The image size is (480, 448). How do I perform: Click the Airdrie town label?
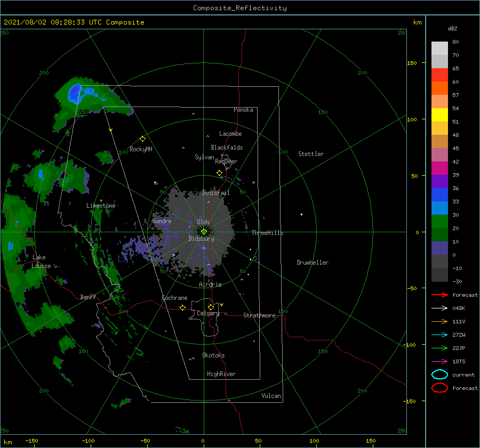[x=210, y=284]
